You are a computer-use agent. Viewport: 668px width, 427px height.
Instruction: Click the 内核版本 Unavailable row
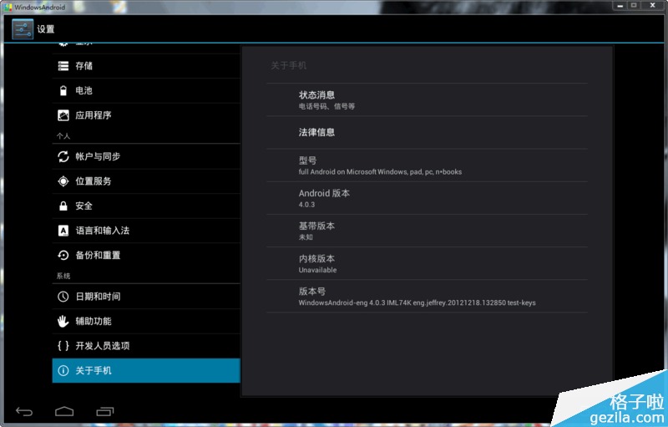[427, 263]
